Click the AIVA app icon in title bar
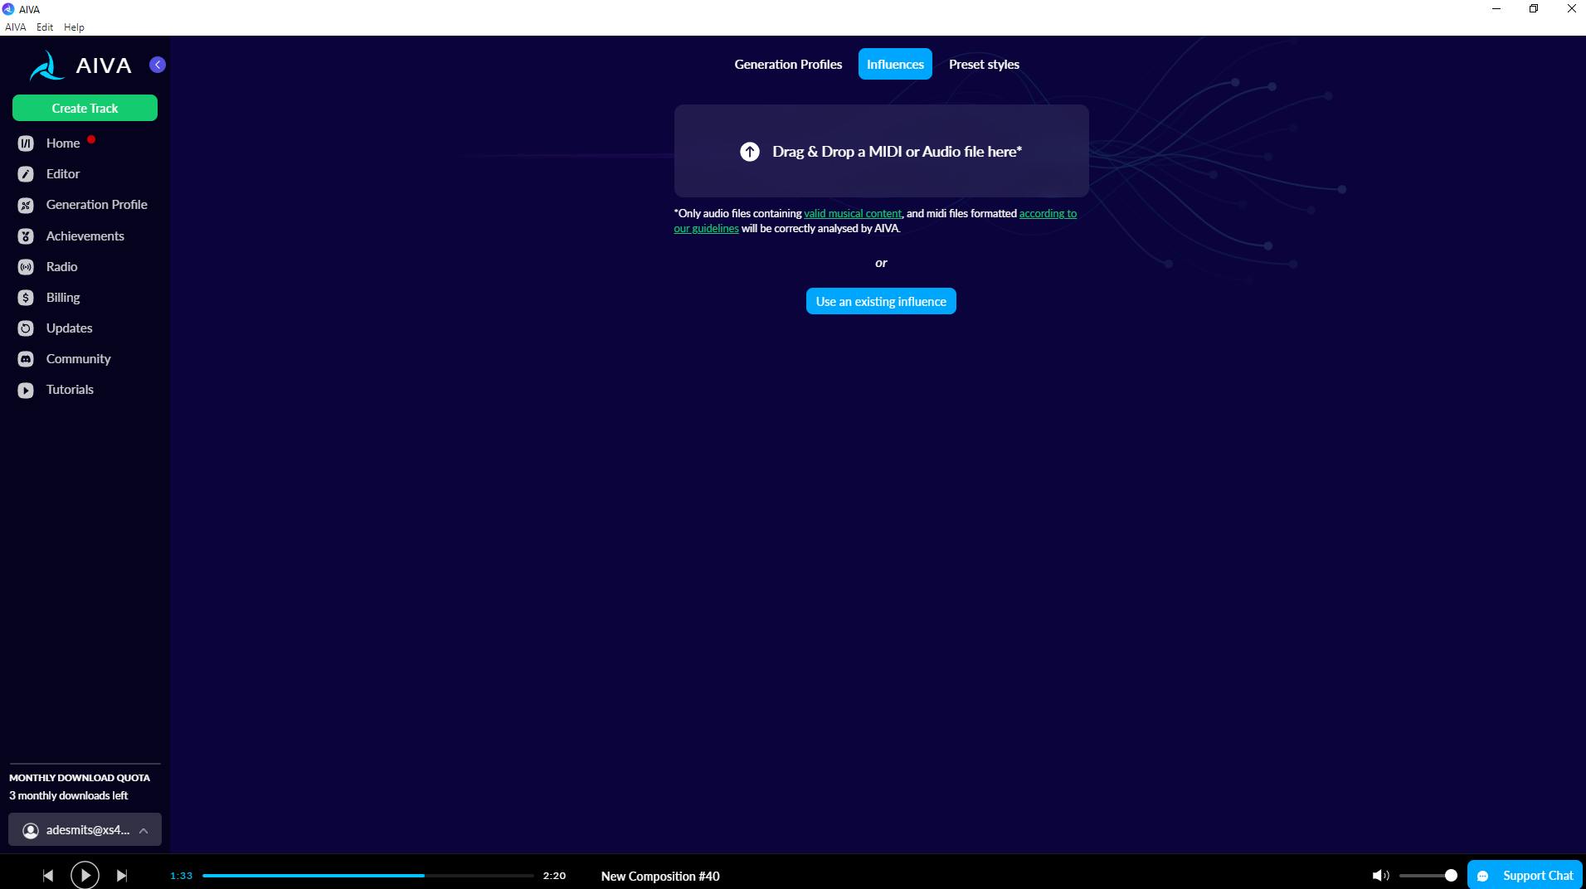The width and height of the screenshot is (1586, 889). coord(8,9)
